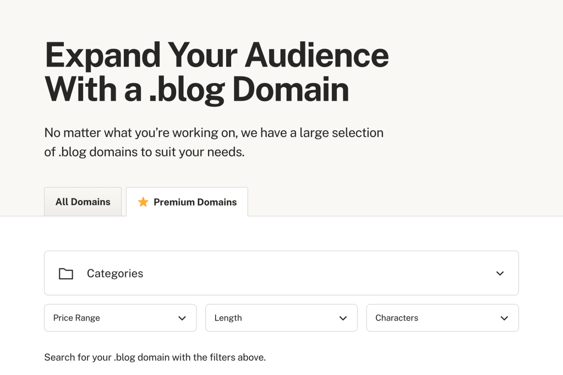Open the Characters filter dropdown
The width and height of the screenshot is (563, 375).
click(x=442, y=318)
